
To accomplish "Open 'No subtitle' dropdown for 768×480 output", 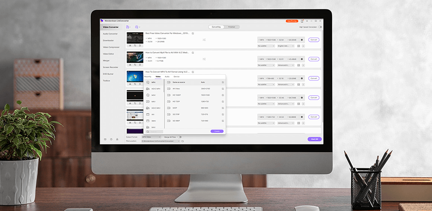I will click(x=266, y=84).
